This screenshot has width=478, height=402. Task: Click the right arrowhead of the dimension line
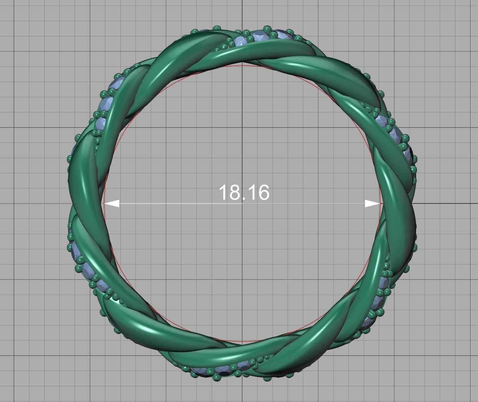coord(373,203)
